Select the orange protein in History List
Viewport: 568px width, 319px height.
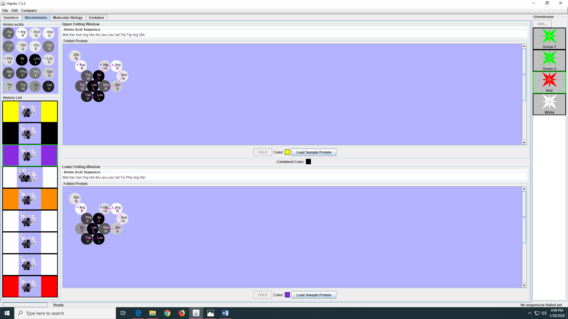coord(30,199)
